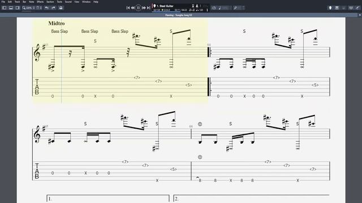Open the Tools menu

click(x=59, y=2)
